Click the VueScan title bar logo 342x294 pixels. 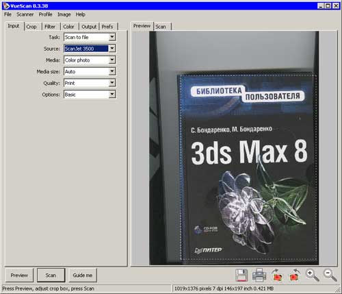(x=6, y=5)
